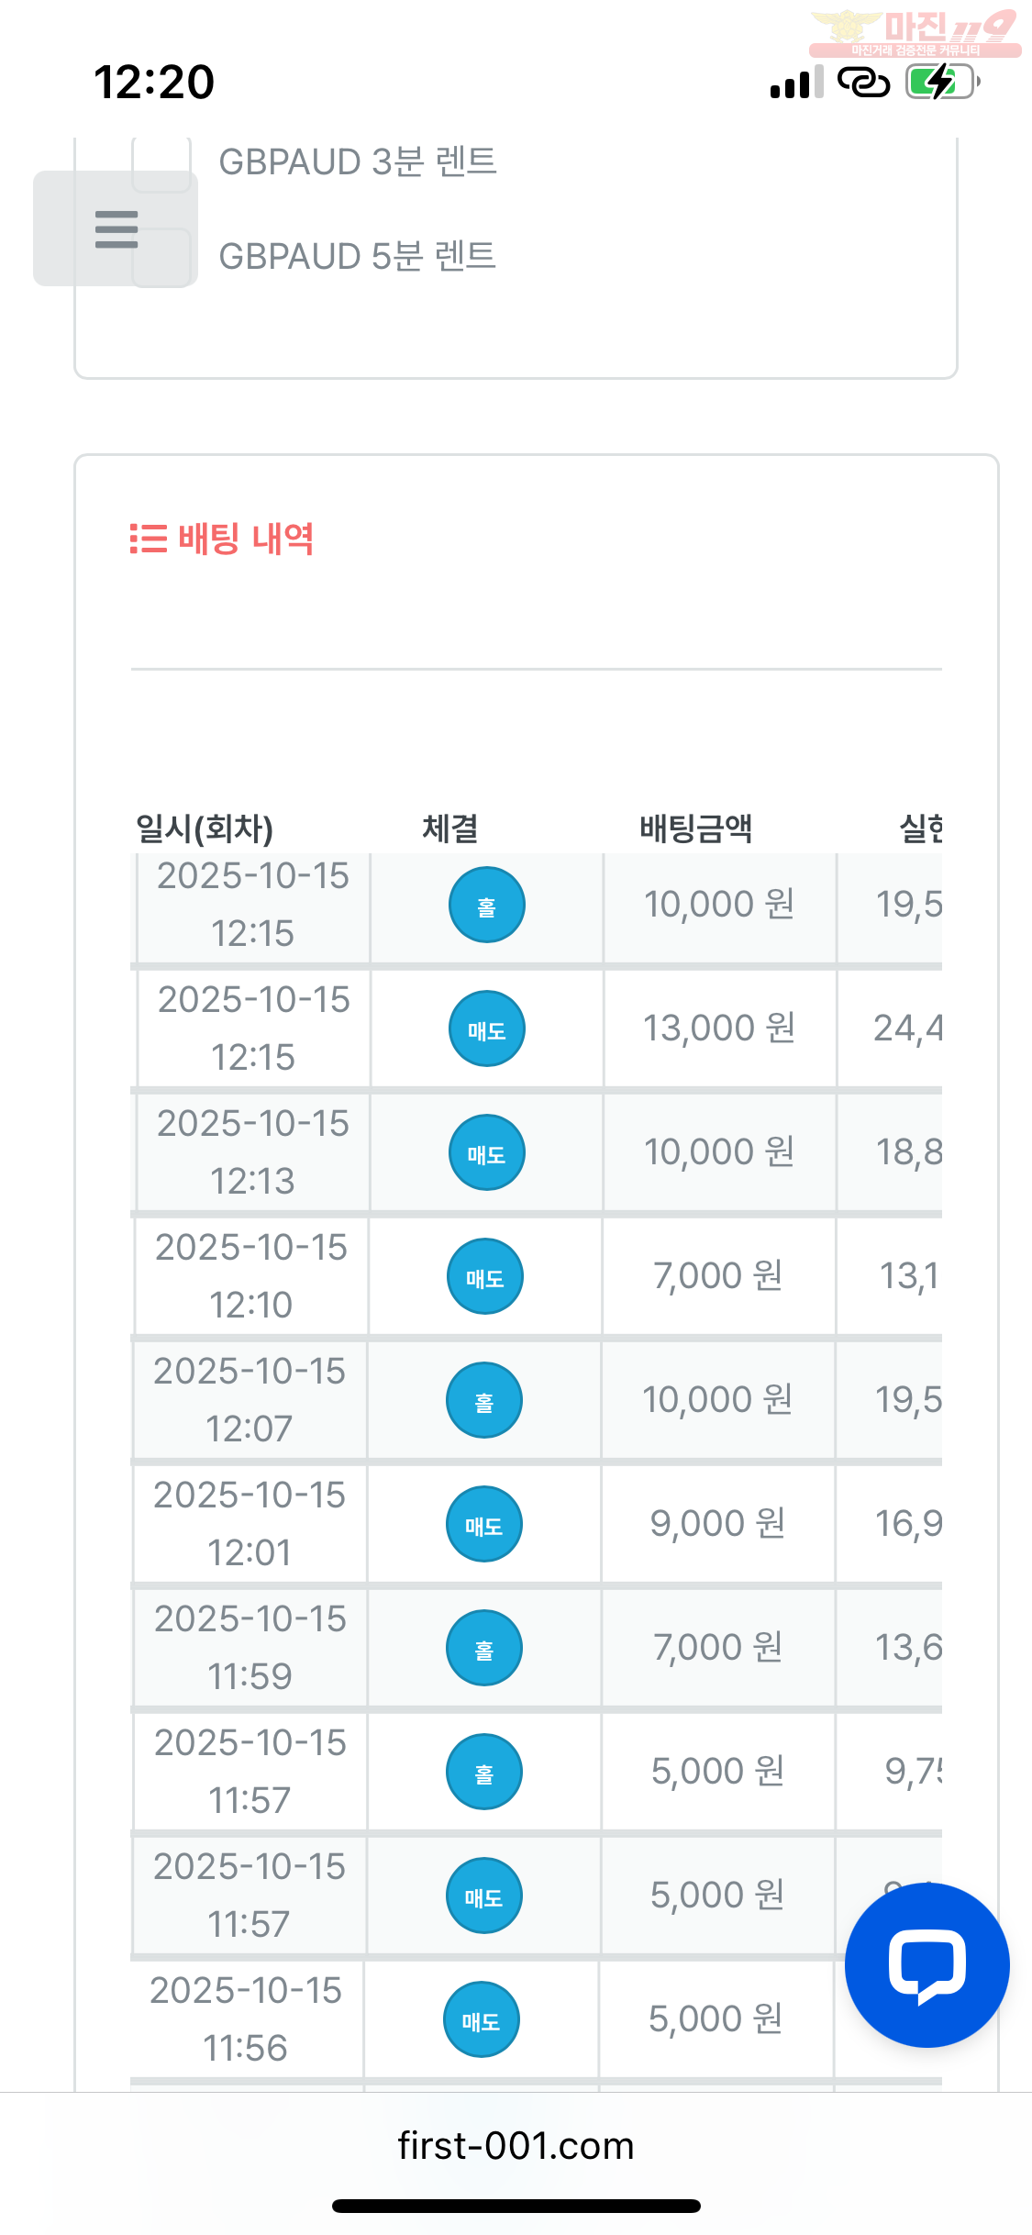Click the 매도 badge in the 12:01 row
This screenshot has width=1032, height=2235.
click(x=484, y=1525)
